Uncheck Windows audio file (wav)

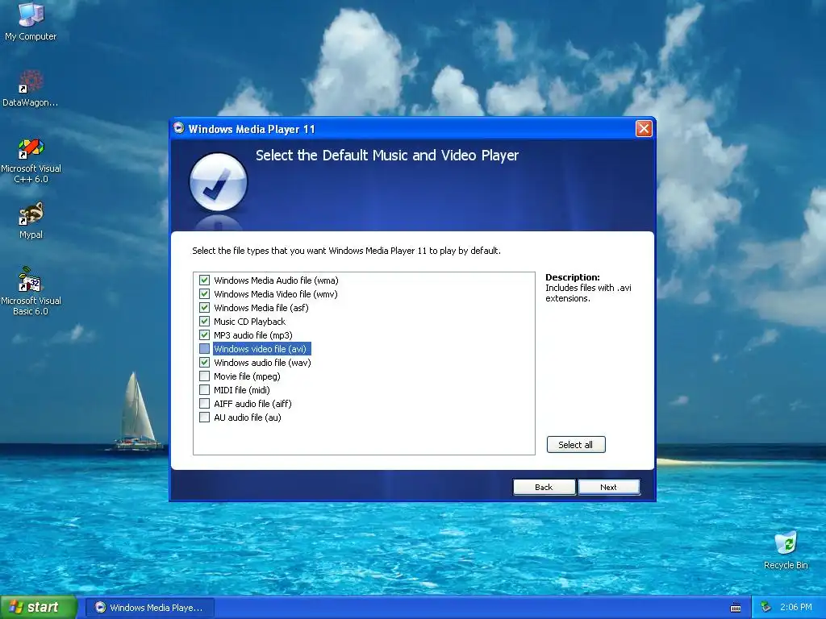point(204,362)
